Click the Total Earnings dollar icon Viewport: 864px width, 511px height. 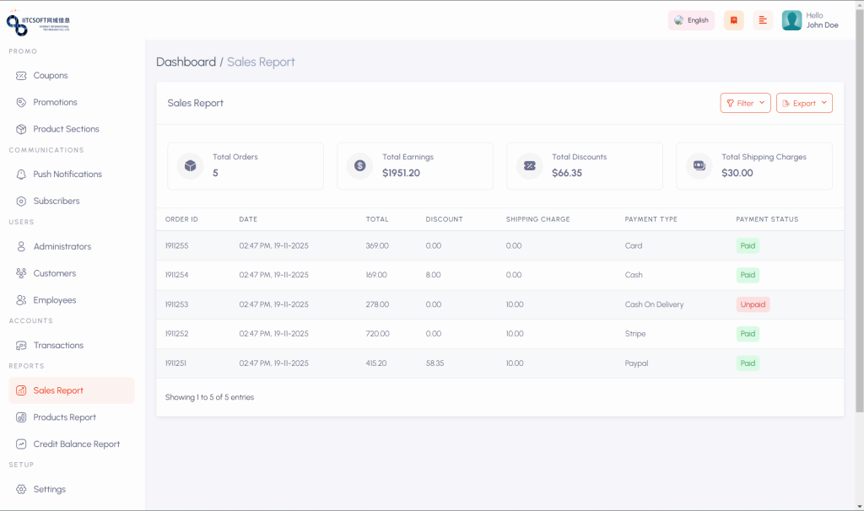tap(360, 165)
